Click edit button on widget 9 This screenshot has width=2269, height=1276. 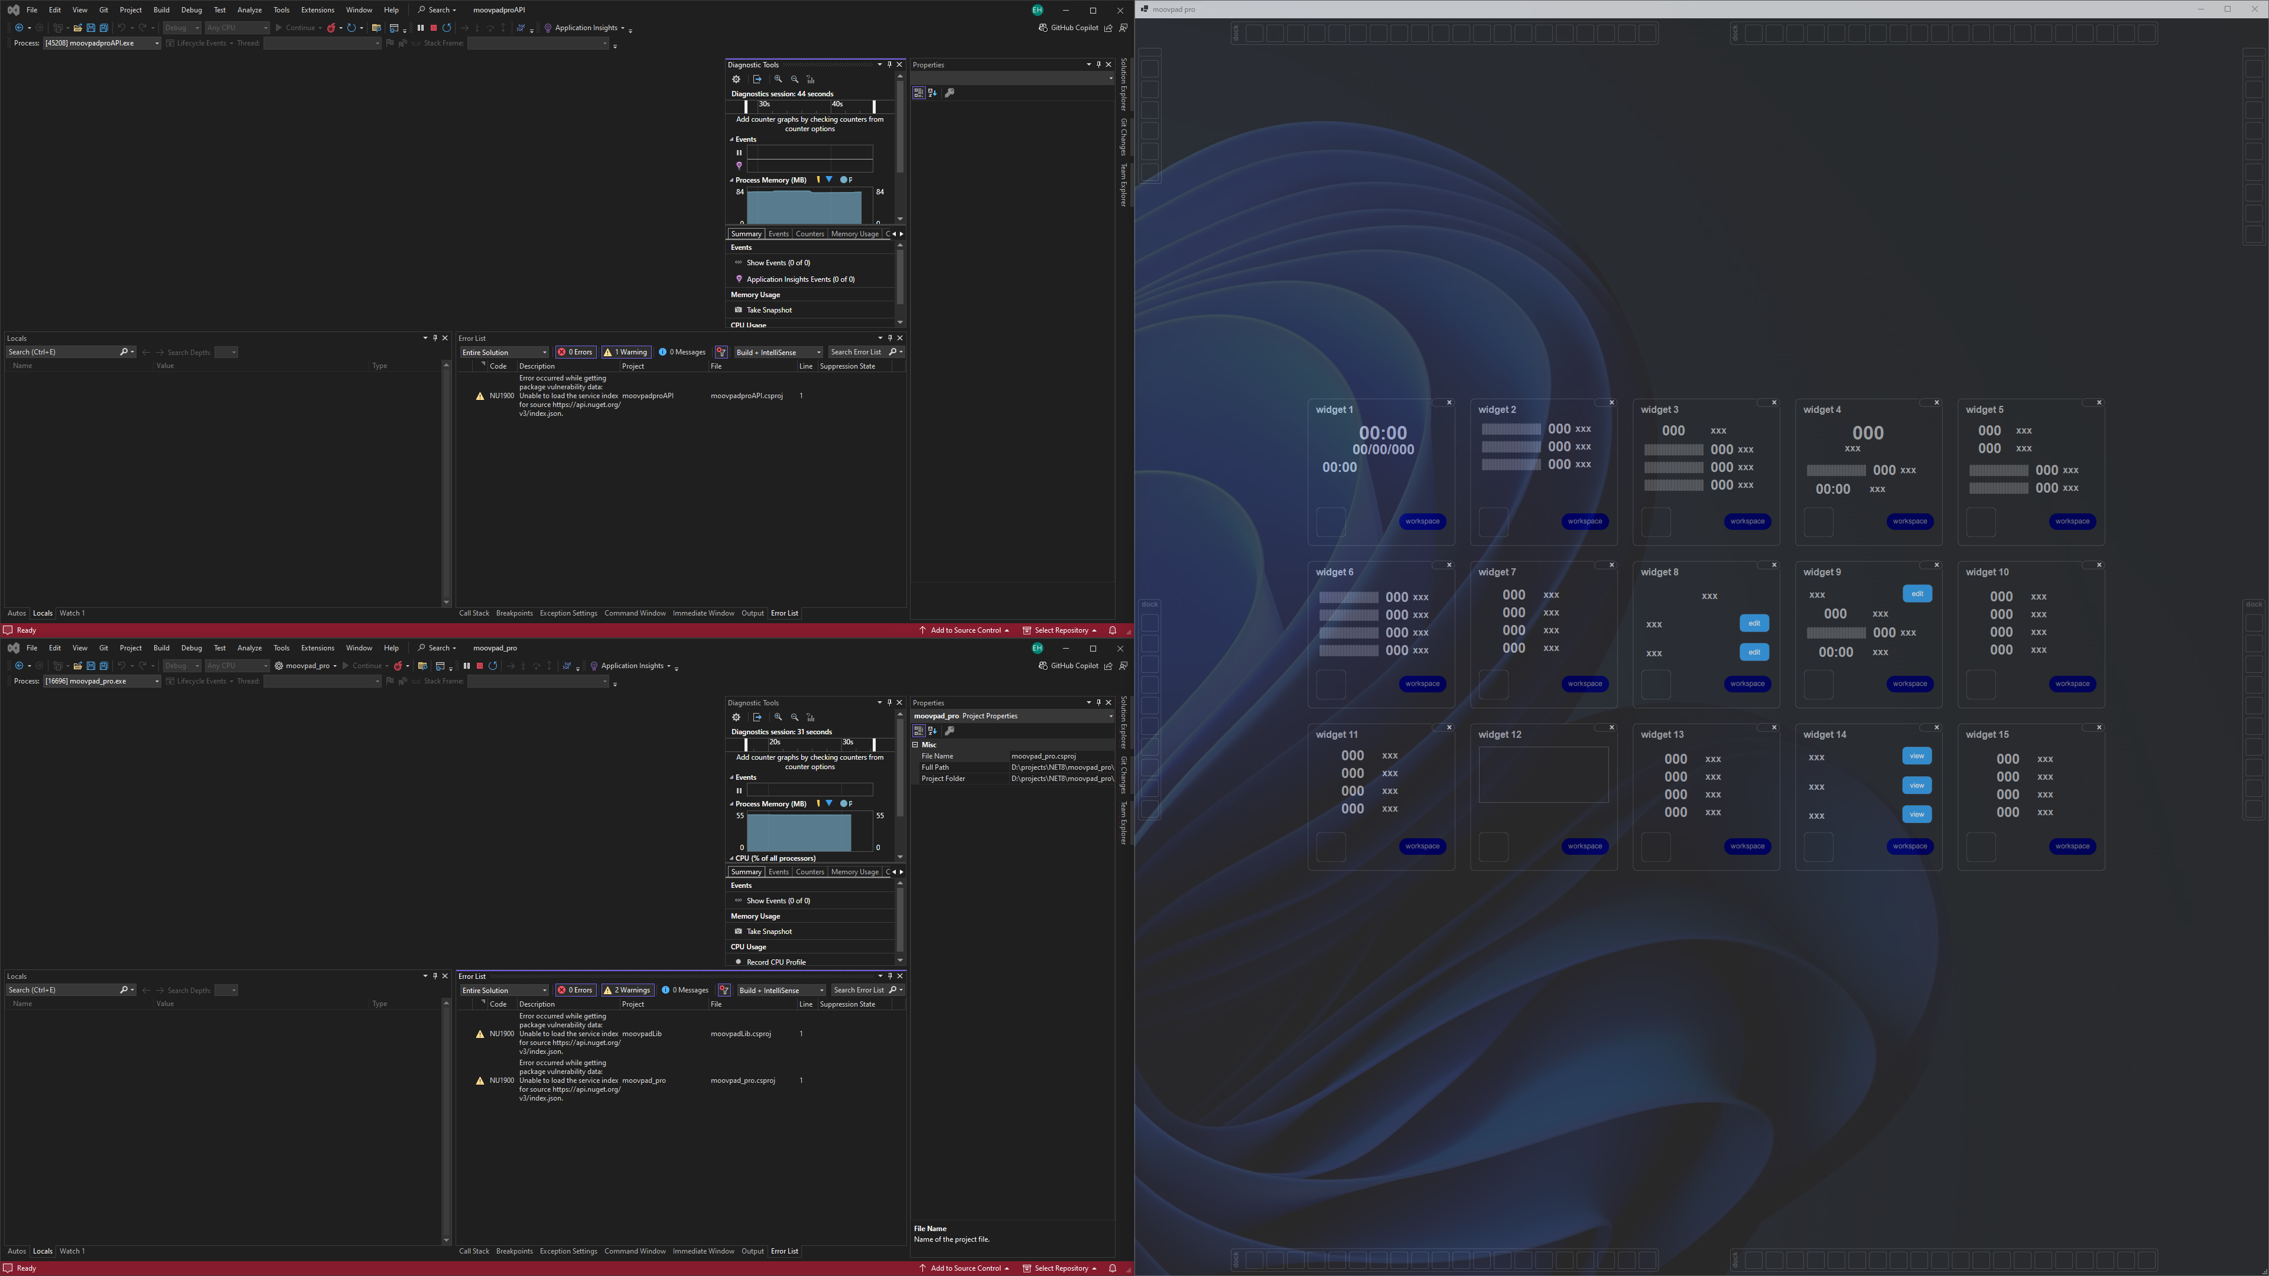click(x=1917, y=594)
